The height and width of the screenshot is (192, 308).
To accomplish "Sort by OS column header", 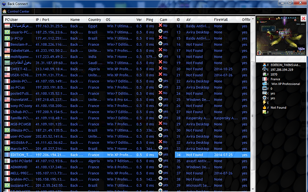I will (120, 20).
